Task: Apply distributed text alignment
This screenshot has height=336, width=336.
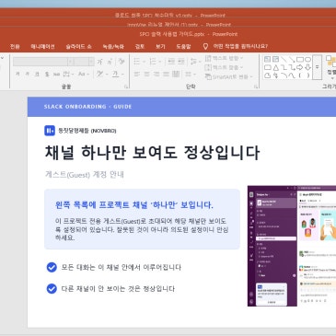Action: 176,74
